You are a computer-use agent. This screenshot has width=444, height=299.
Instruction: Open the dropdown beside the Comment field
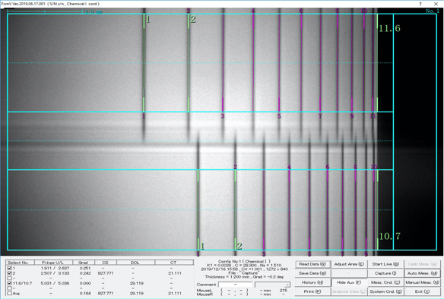coord(272,285)
